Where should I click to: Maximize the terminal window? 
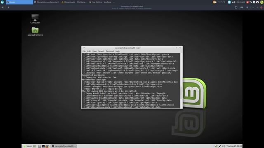click(176, 48)
